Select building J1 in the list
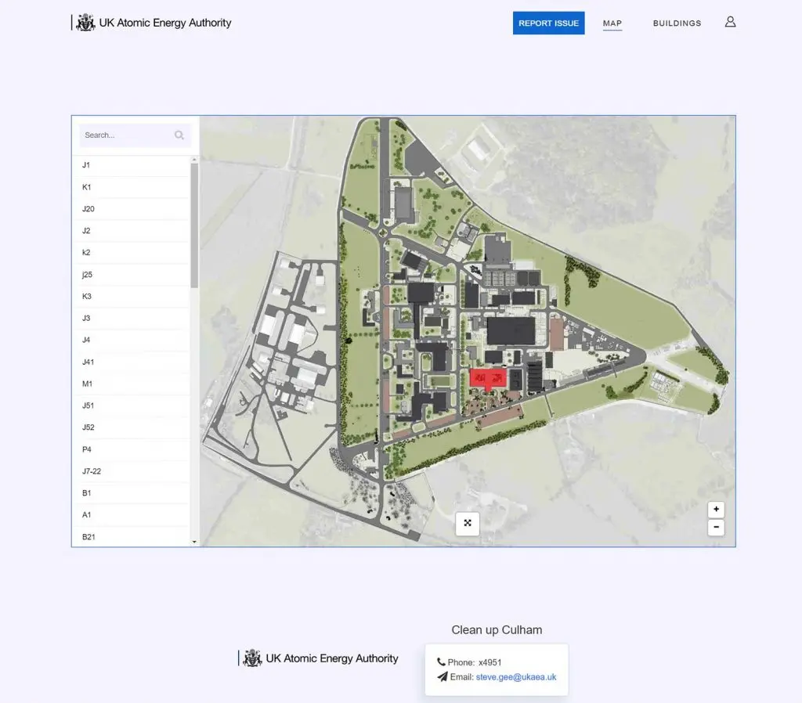This screenshot has width=802, height=703. point(87,165)
